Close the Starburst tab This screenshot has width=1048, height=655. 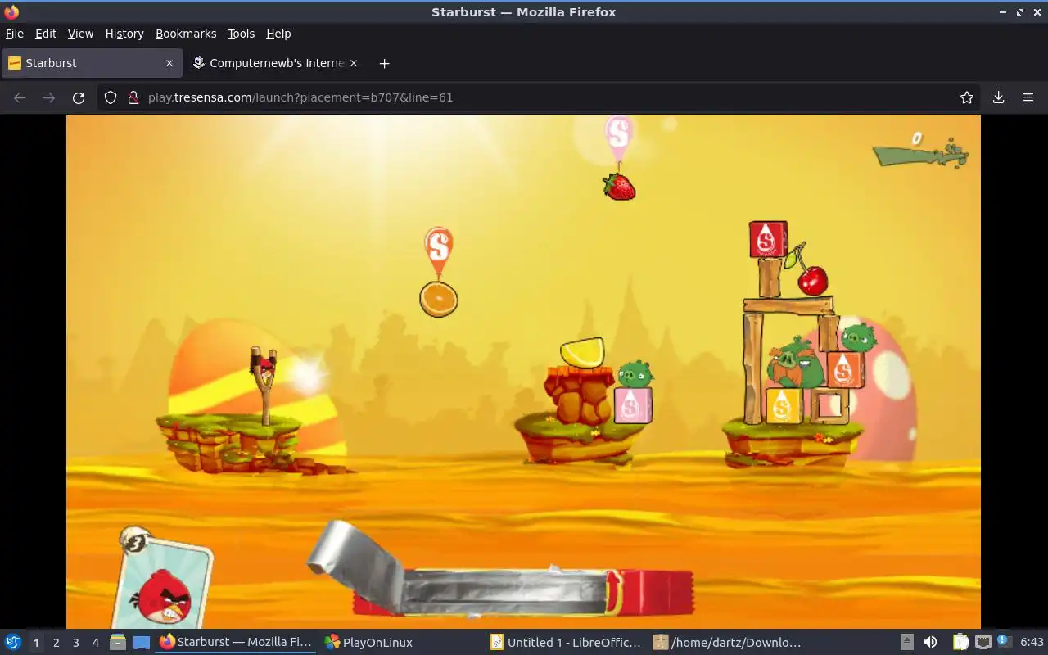(169, 63)
